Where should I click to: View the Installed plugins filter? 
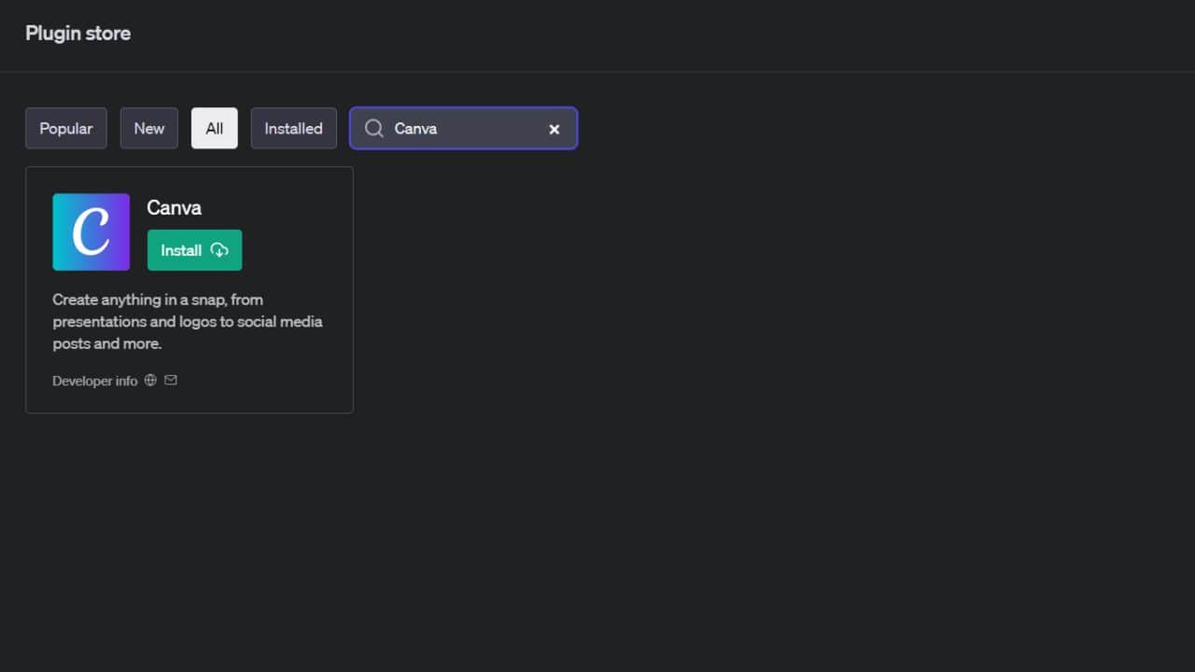(293, 129)
